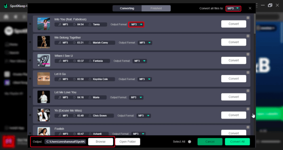Click artist name Keyshia Cole
This screenshot has width=283, height=150.
[100, 79]
